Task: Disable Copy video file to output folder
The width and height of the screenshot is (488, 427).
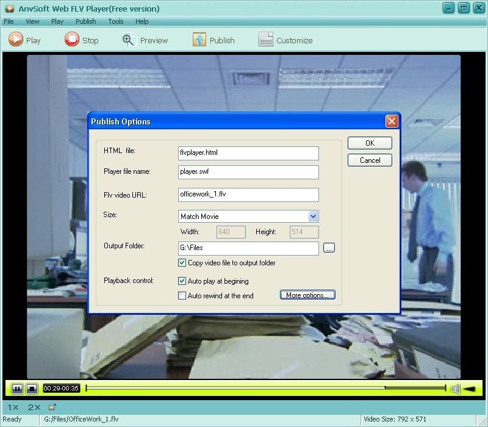Action: click(182, 263)
